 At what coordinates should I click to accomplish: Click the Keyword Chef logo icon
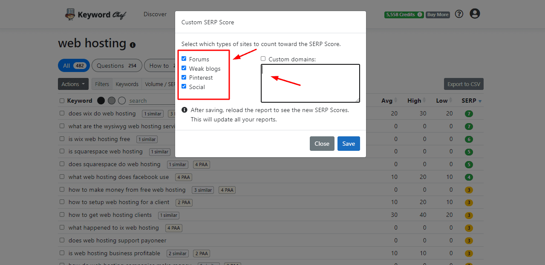point(70,14)
